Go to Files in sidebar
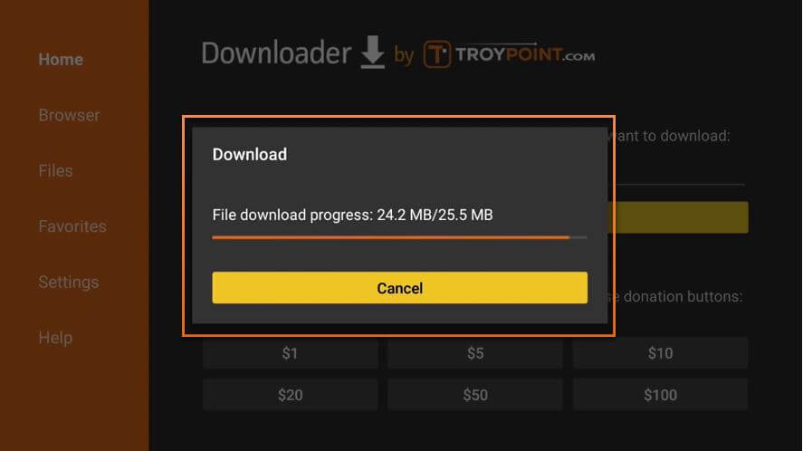The width and height of the screenshot is (803, 451). (55, 170)
